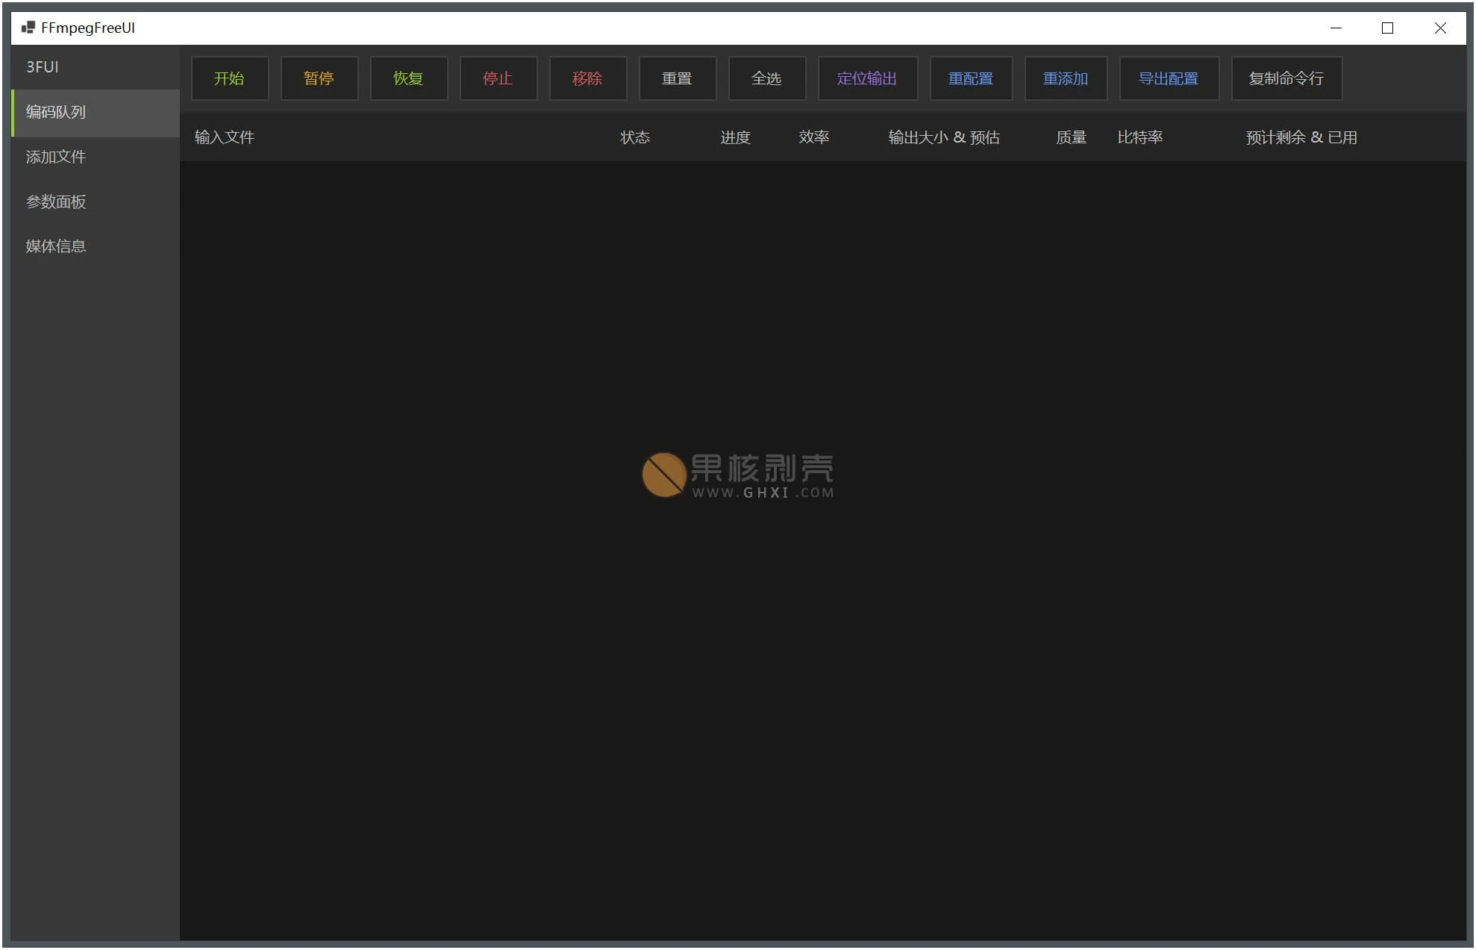
Task: Switch to the 编码队列 tab
Action: 54,113
